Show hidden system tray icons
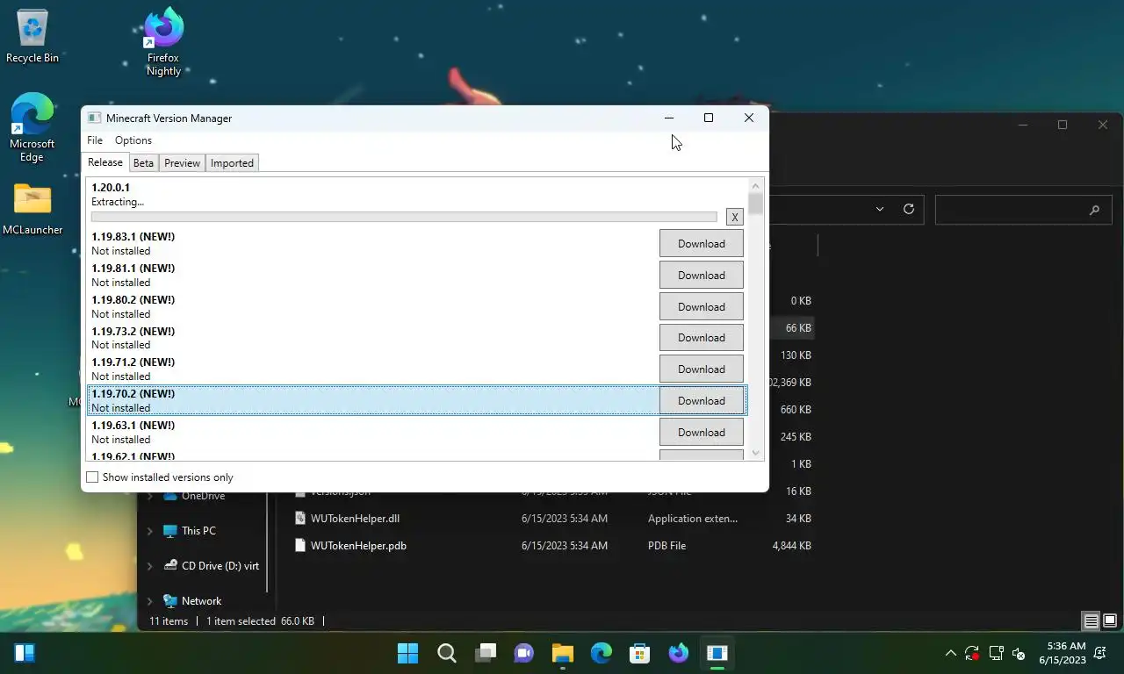Screen dimensions: 1124x674 (x=950, y=653)
